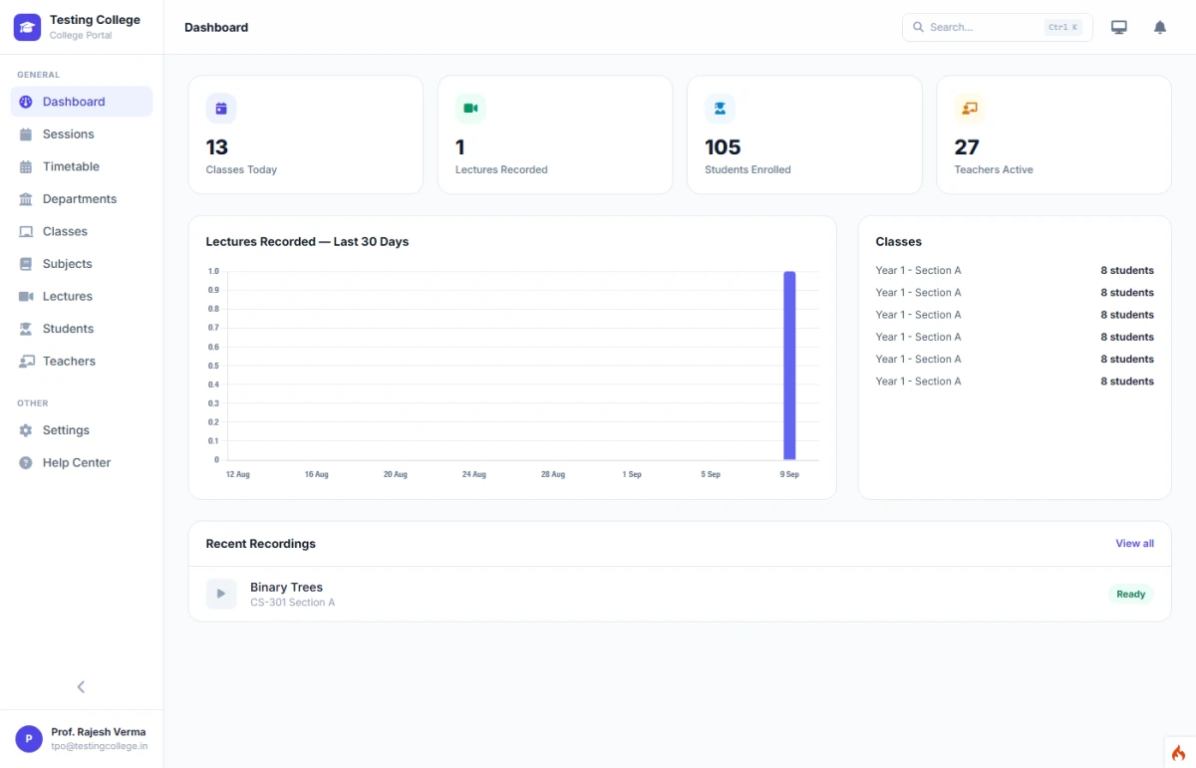Click the Teachers Active orange icon
The width and height of the screenshot is (1196, 768).
click(x=970, y=109)
